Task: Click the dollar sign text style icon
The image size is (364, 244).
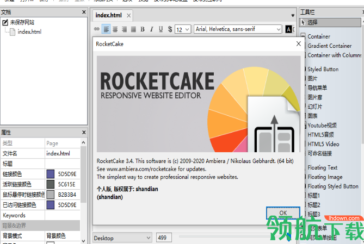Action: 170,29
